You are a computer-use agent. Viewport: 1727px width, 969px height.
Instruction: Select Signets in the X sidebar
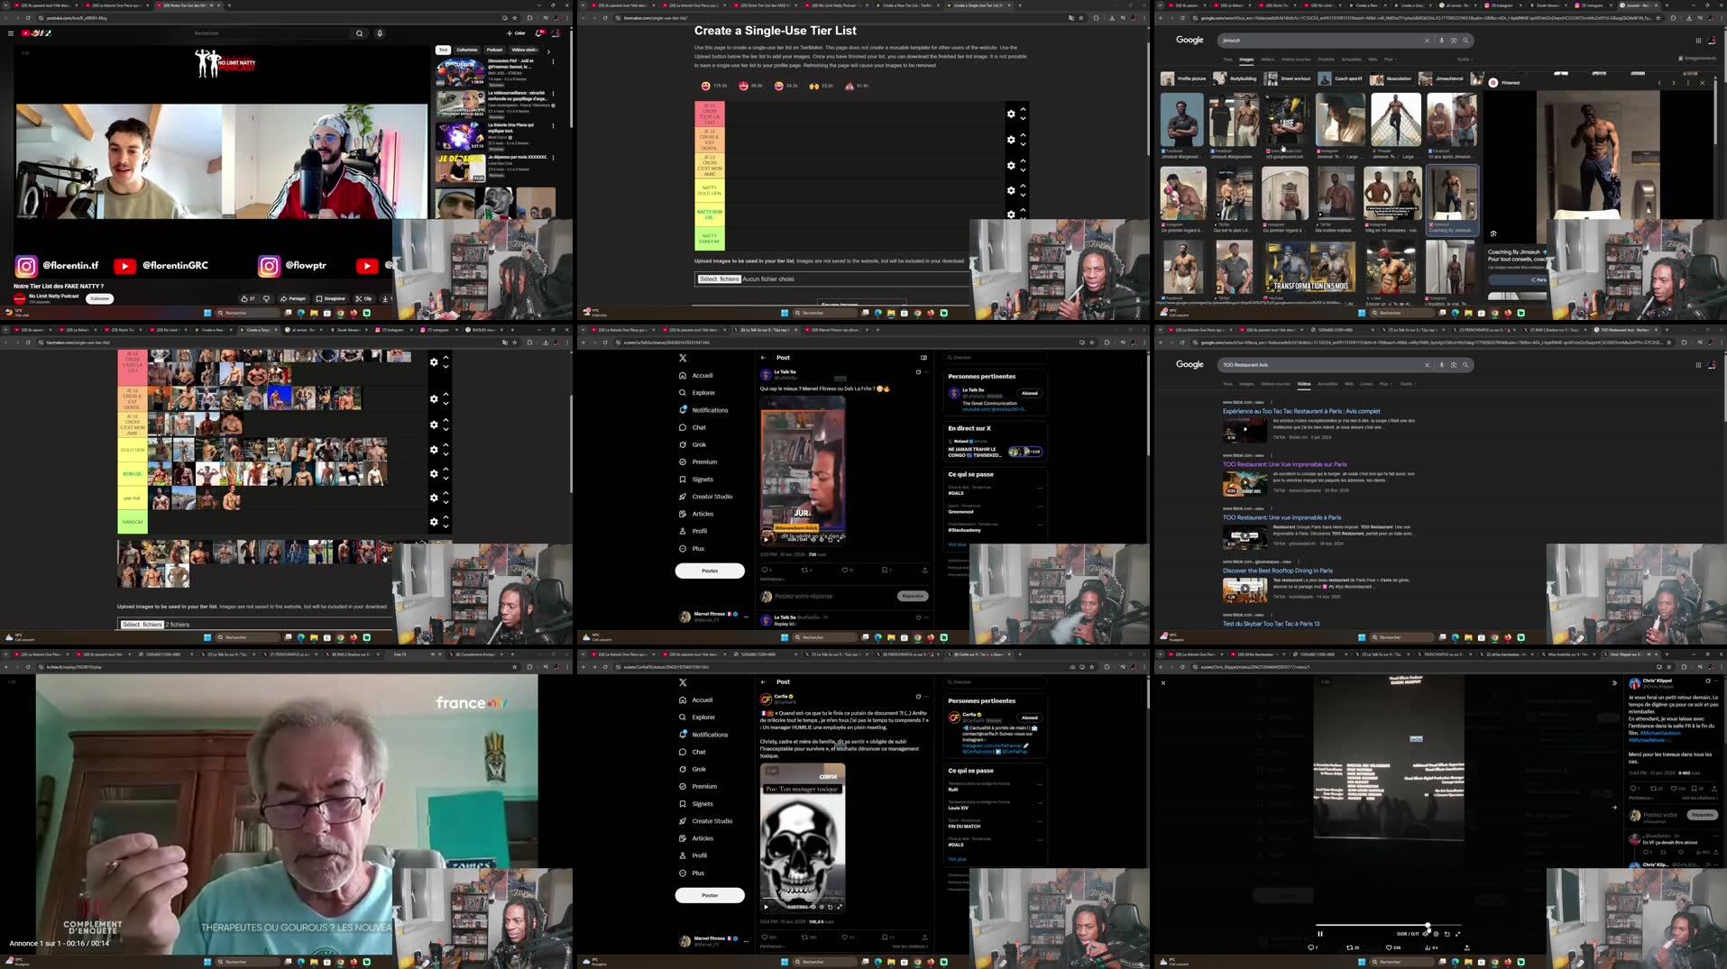[702, 479]
